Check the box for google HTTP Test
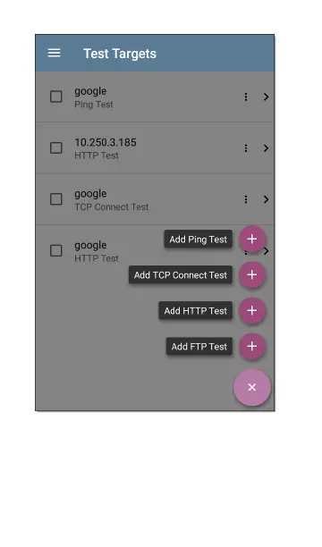 55,250
